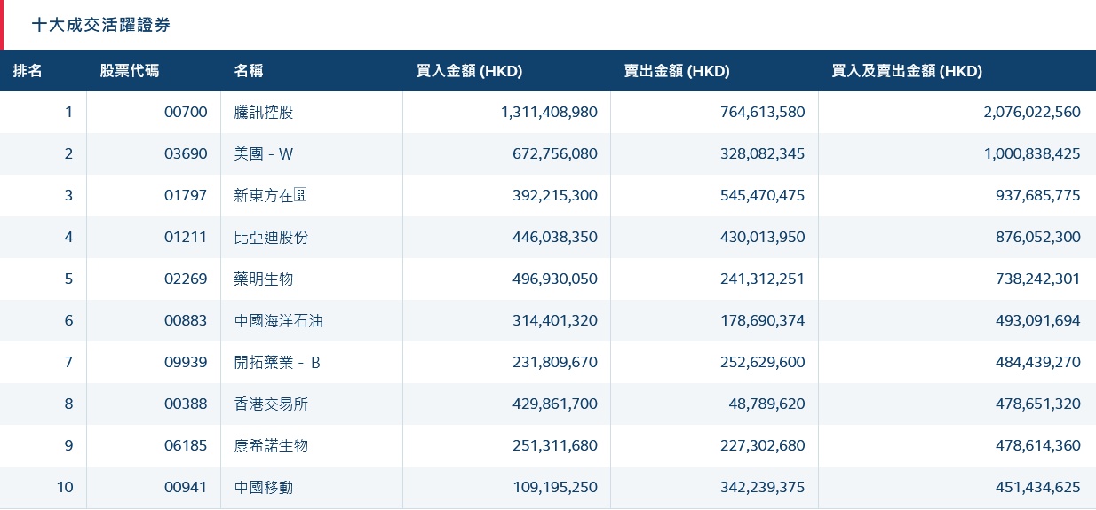The height and width of the screenshot is (510, 1096).
Task: Click stock name 開拓藥業 - B
Action: 277,362
